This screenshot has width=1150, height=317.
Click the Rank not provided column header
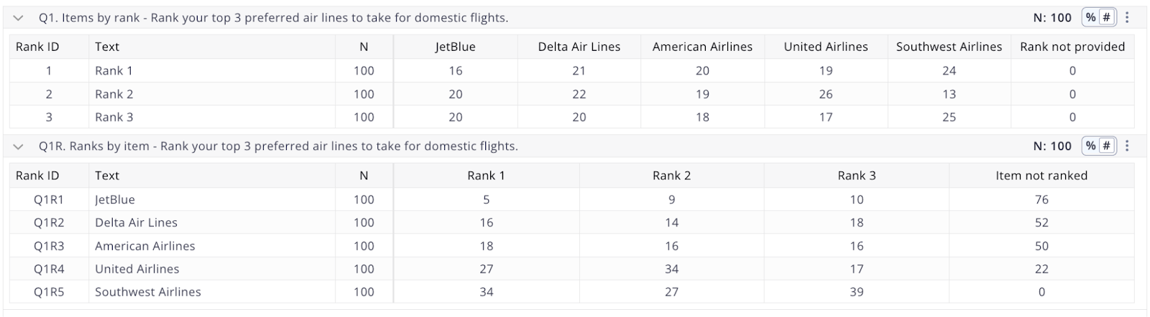click(x=1072, y=47)
